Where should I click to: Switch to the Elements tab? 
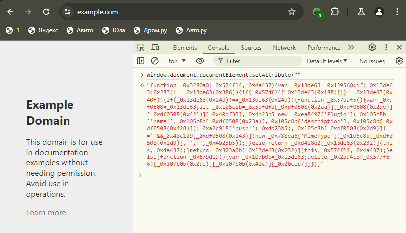[185, 48]
